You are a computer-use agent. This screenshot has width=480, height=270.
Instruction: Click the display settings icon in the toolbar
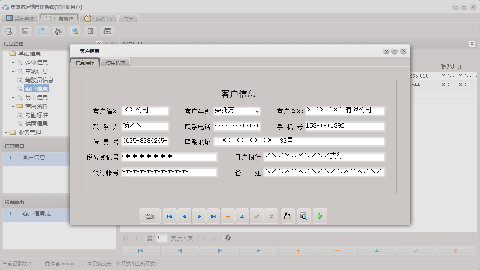pos(74,31)
